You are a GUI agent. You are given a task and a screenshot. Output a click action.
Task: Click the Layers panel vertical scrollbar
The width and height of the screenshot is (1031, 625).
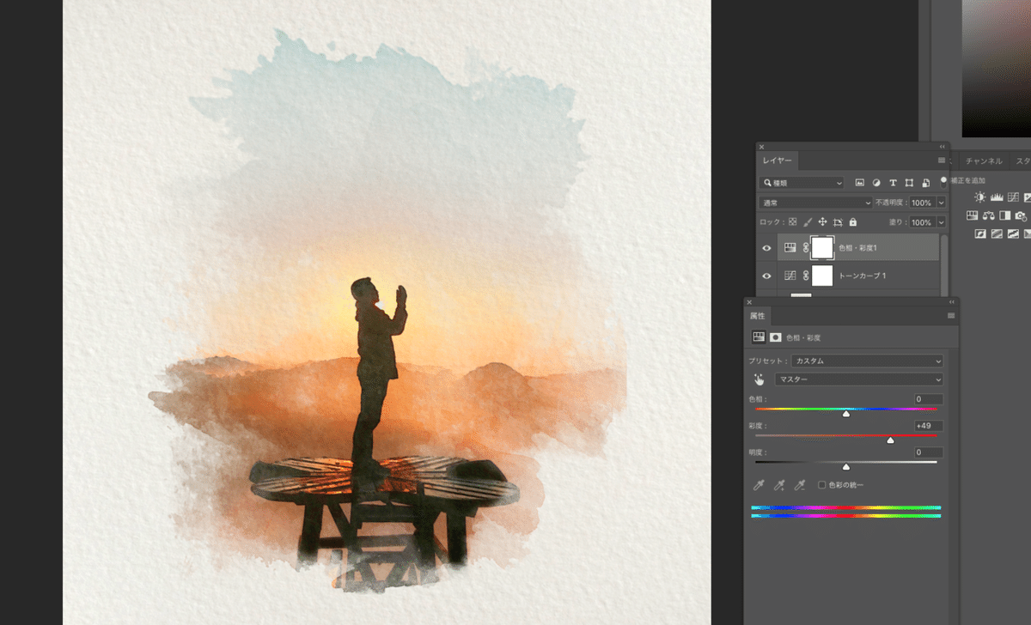click(944, 264)
